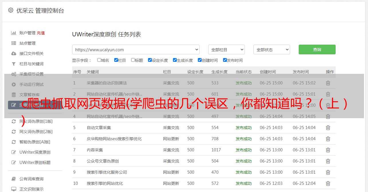
Task: Open the https://www.ucaiyun.com site dropdown
Action: (x=136, y=50)
